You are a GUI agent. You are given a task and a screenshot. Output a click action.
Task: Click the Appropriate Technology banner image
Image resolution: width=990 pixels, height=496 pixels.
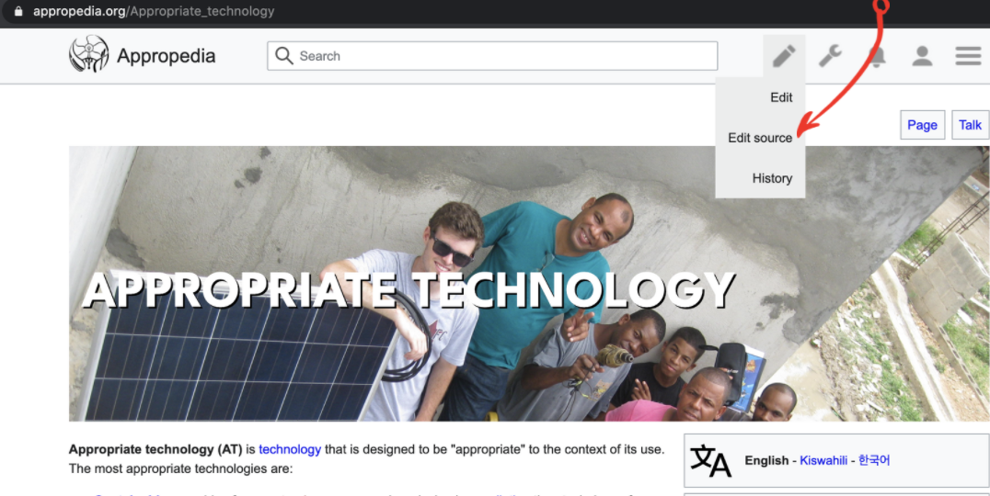[529, 284]
